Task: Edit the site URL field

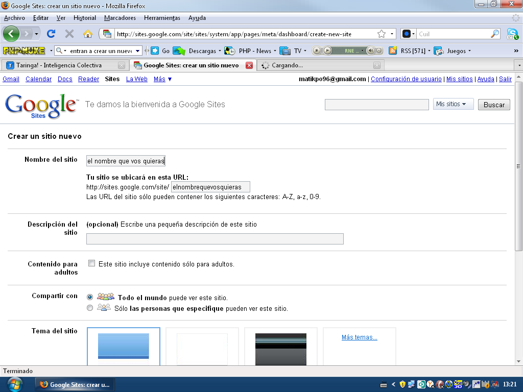Action: [x=210, y=187]
